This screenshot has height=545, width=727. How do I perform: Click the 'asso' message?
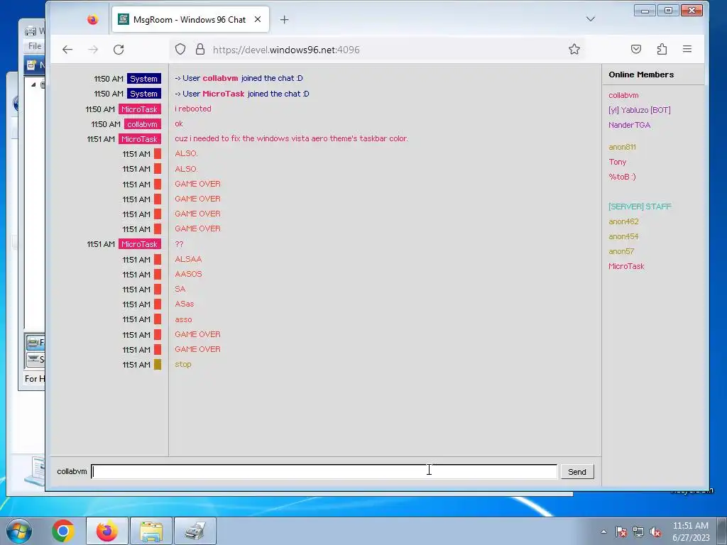point(183,319)
